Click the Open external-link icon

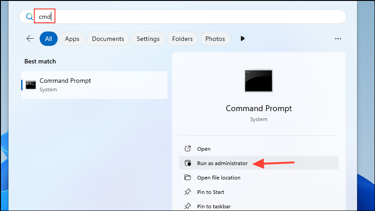188,148
